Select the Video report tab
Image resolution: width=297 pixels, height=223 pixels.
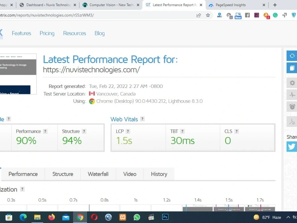(130, 174)
